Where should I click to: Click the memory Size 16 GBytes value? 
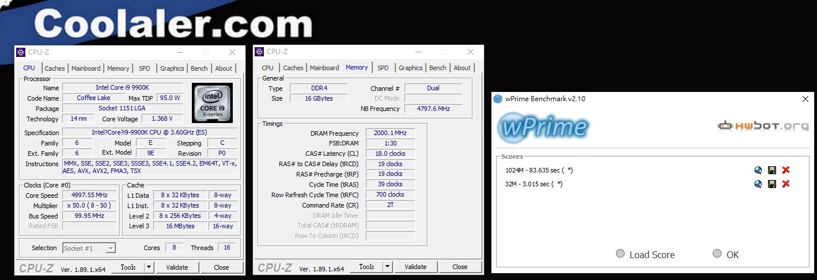pos(318,98)
